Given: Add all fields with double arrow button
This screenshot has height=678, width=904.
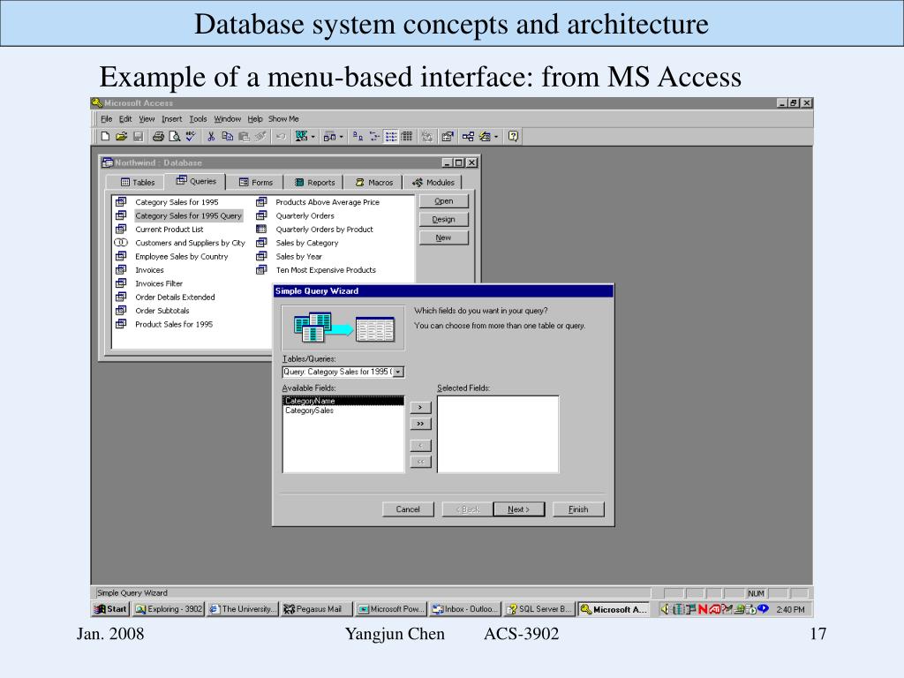Looking at the screenshot, I should pyautogui.click(x=420, y=424).
